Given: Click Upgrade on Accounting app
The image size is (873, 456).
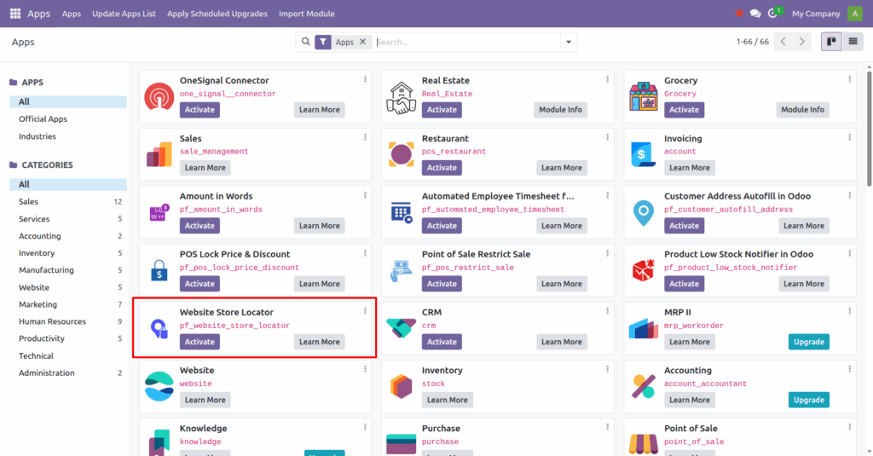Looking at the screenshot, I should click(808, 400).
